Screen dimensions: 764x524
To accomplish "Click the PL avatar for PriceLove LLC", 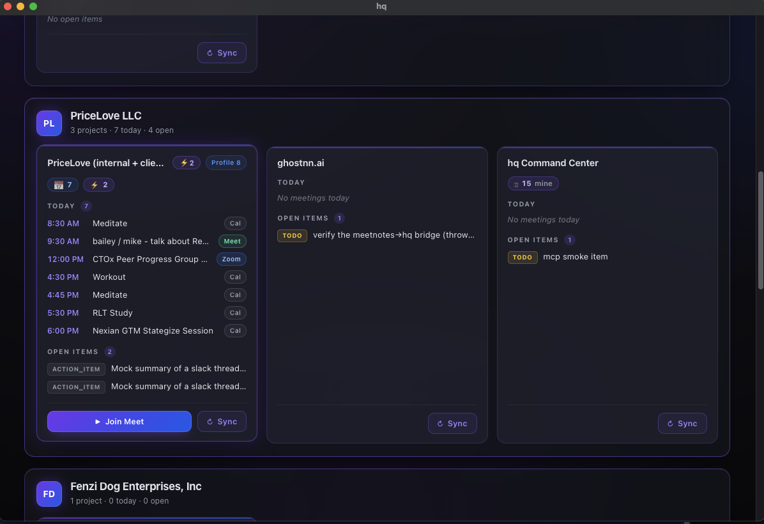I will (x=49, y=123).
